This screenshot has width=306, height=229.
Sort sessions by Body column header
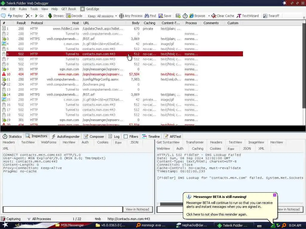click(x=135, y=23)
